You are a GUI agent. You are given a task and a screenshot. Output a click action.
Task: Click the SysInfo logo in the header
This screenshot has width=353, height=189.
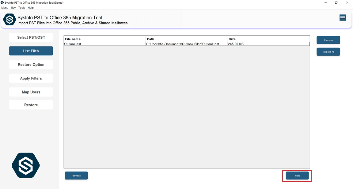point(9,20)
